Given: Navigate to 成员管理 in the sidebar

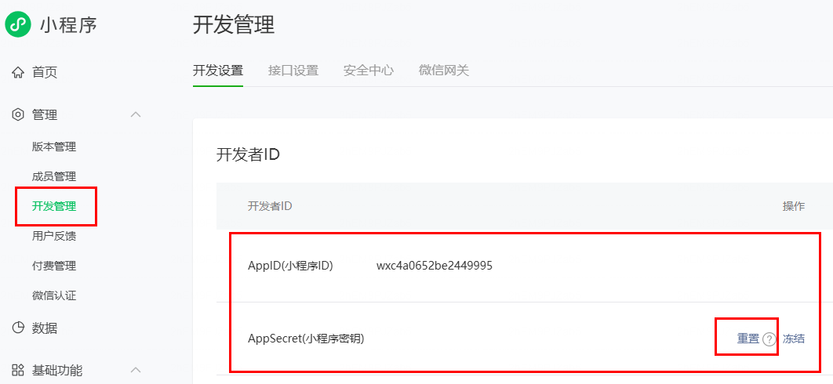Looking at the screenshot, I should tap(54, 176).
